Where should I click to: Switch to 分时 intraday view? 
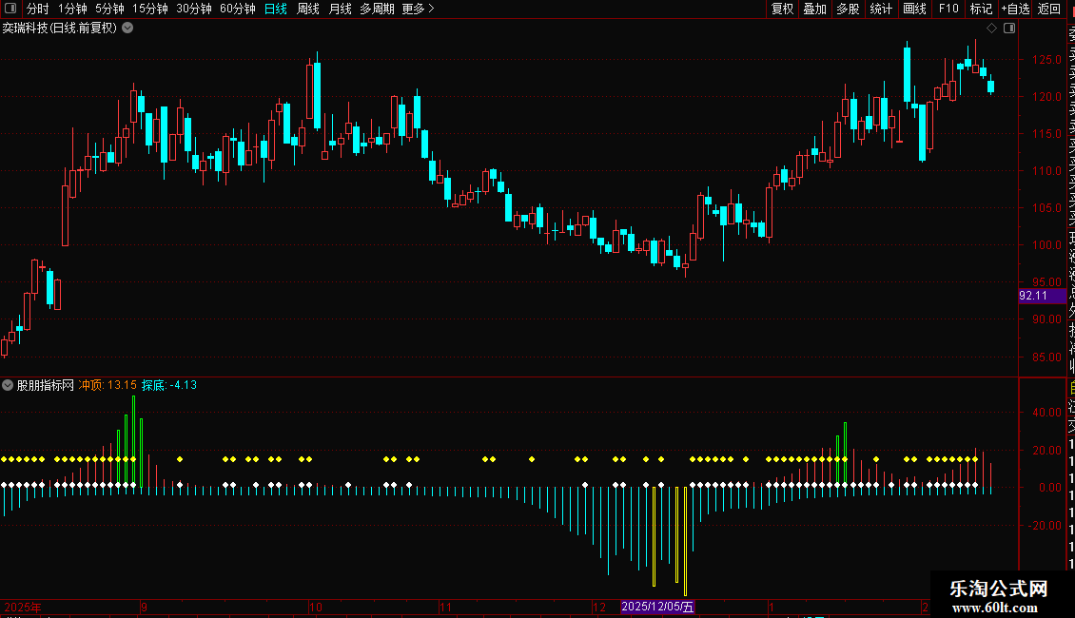click(38, 9)
